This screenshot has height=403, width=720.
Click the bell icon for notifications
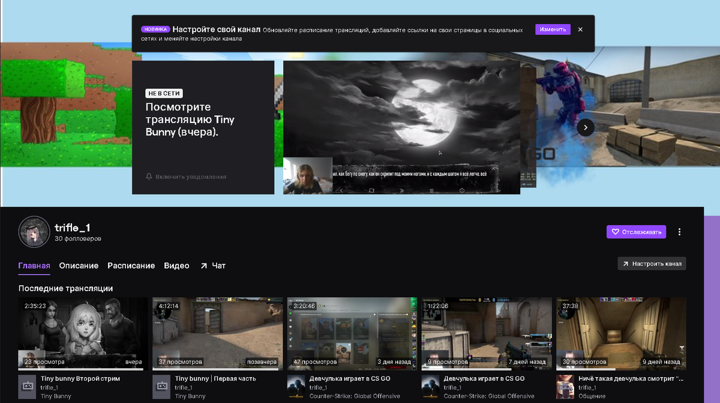(149, 177)
